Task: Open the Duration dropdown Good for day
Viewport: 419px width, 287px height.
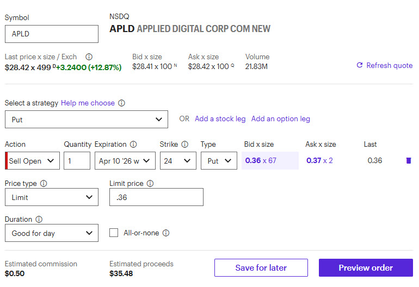Action: click(x=52, y=233)
